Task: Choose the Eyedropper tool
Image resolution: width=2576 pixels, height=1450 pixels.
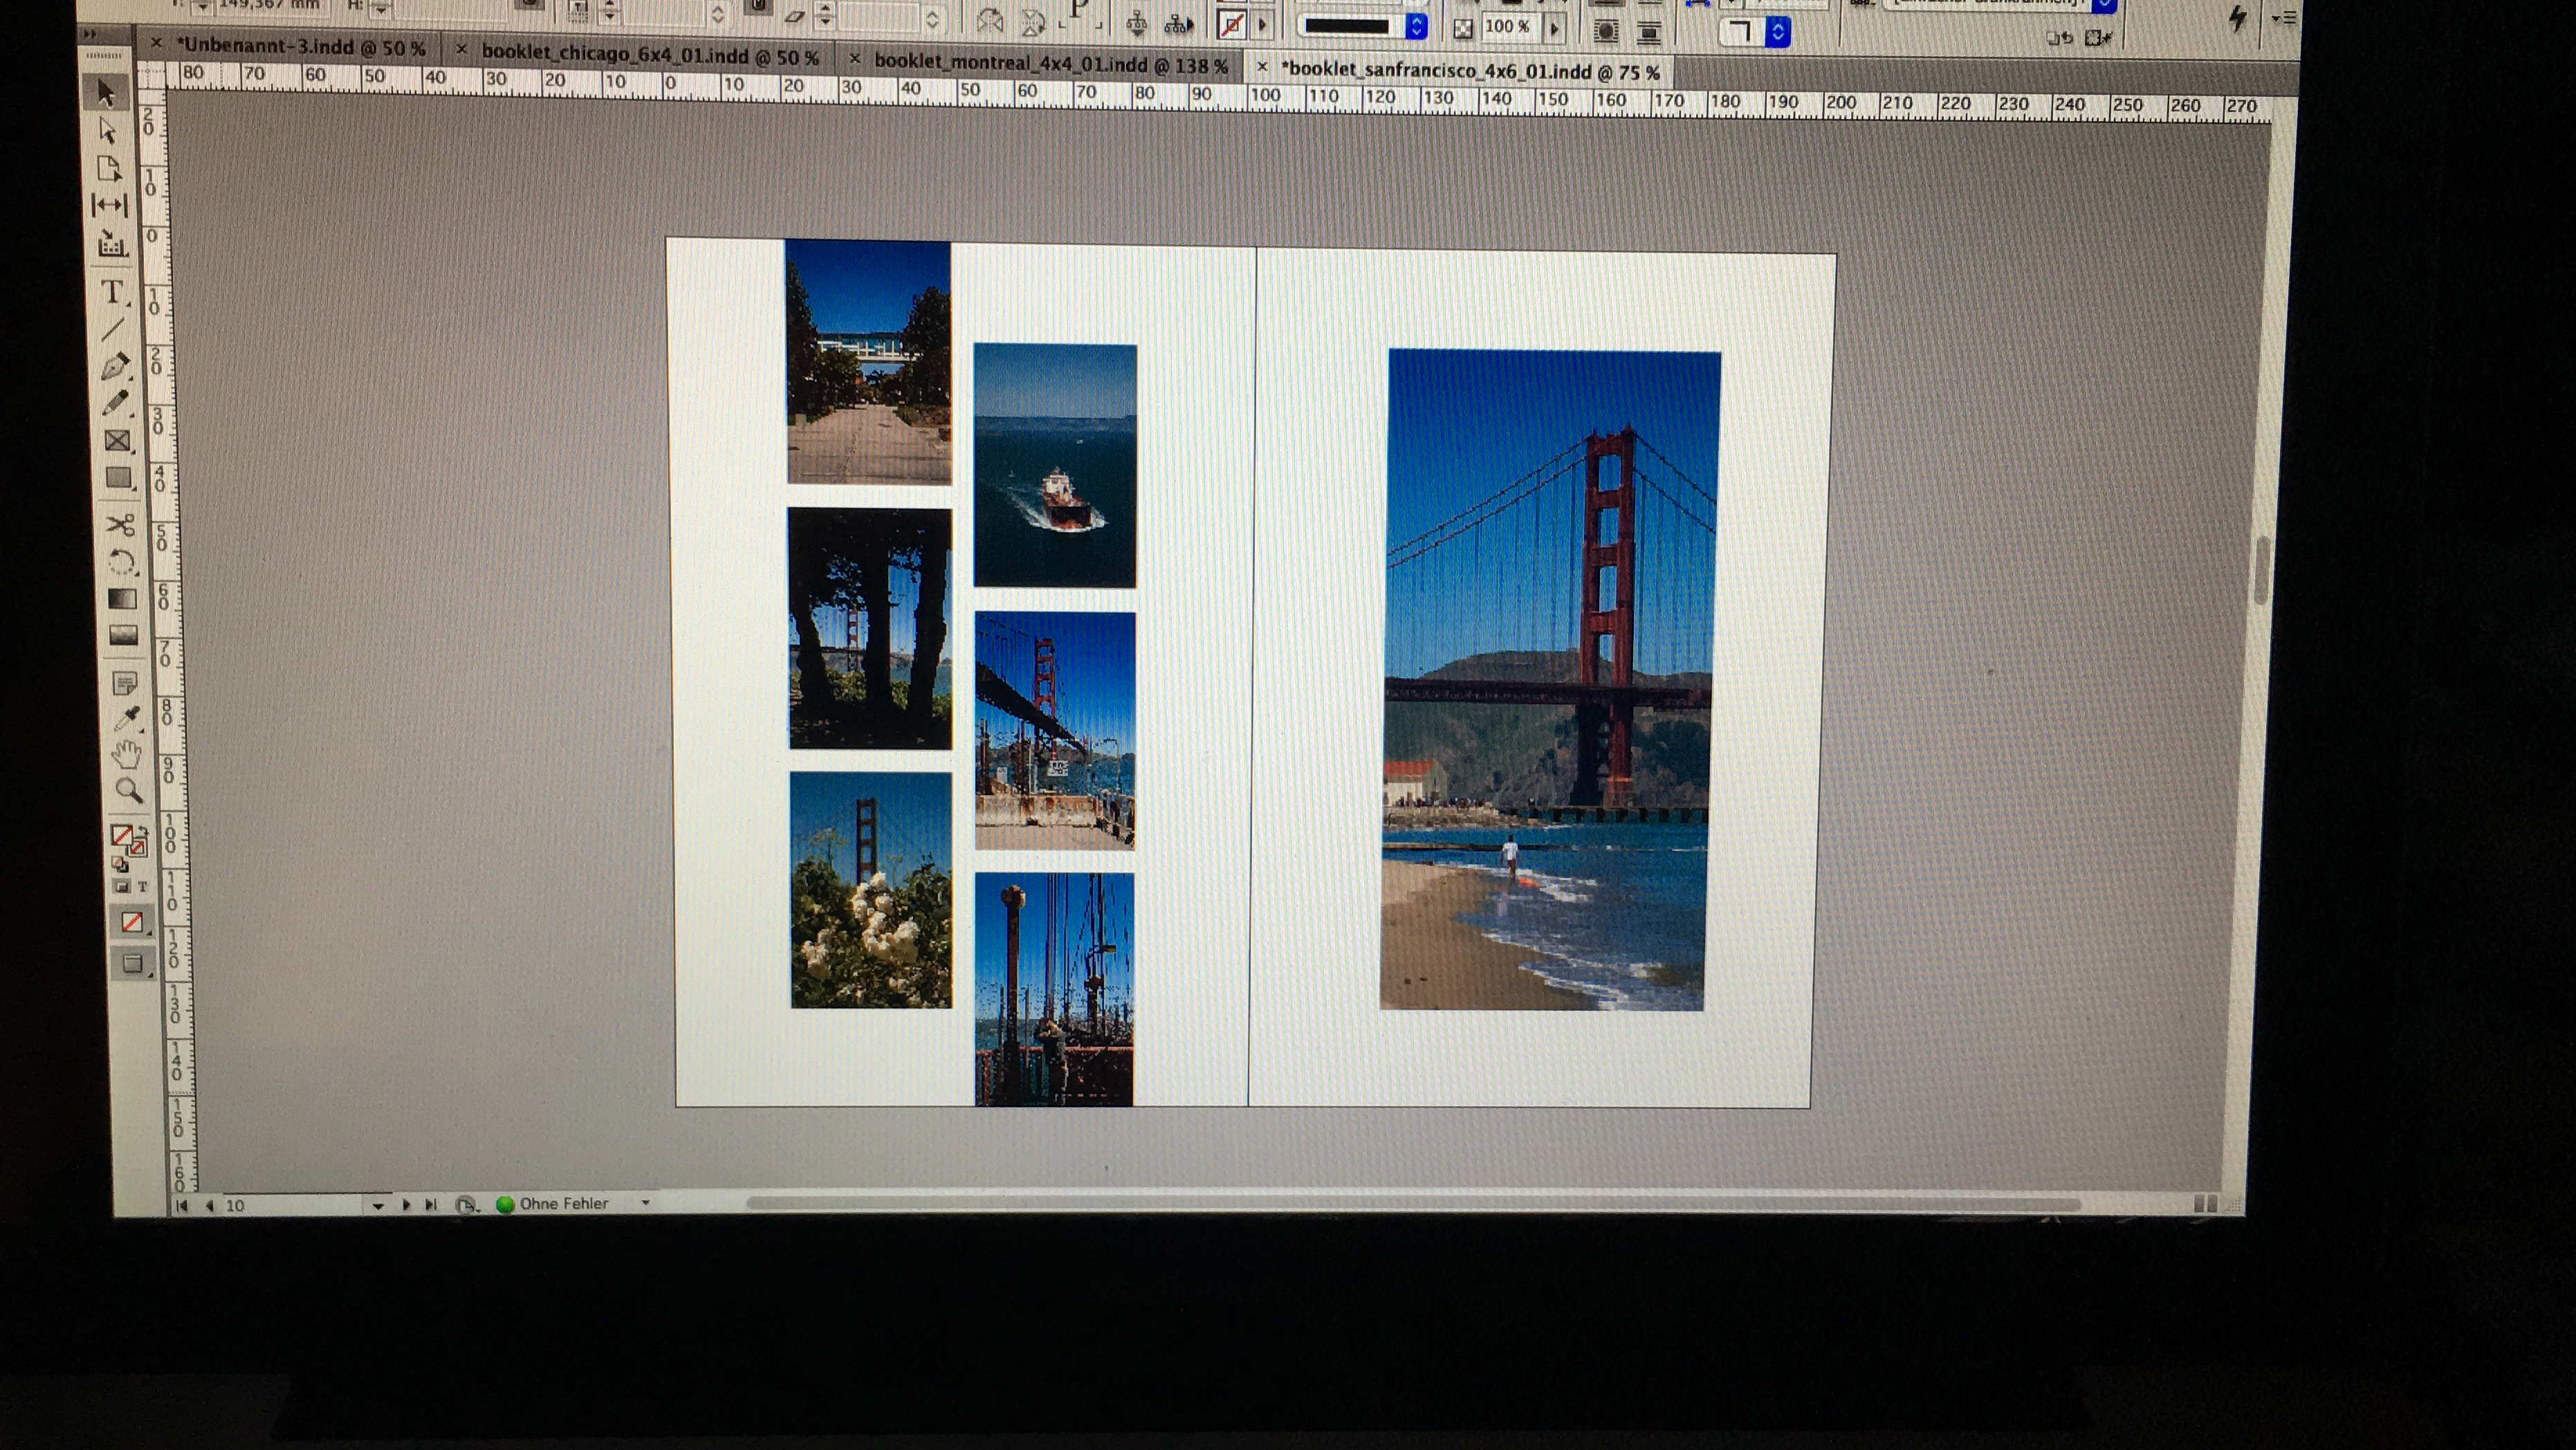Action: click(127, 718)
